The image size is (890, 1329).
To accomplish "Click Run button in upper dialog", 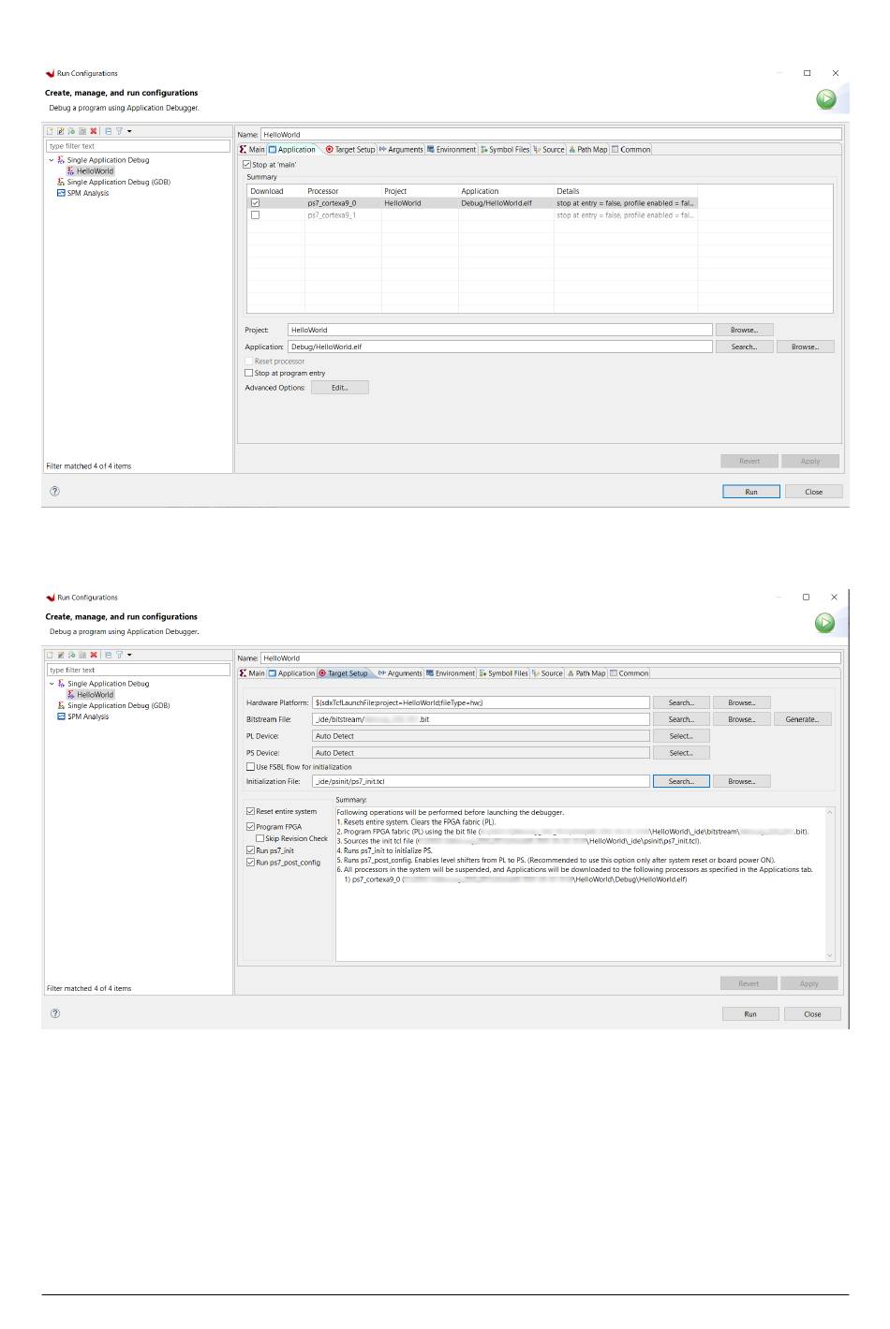I will click(x=751, y=492).
